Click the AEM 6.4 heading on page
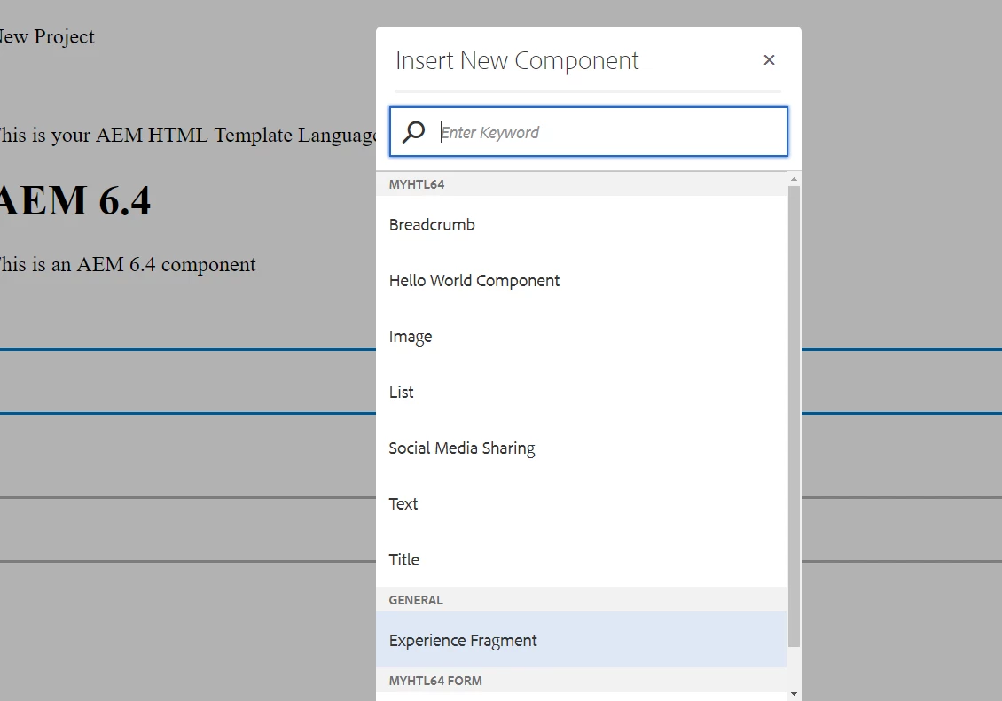The width and height of the screenshot is (1002, 701). 74,200
